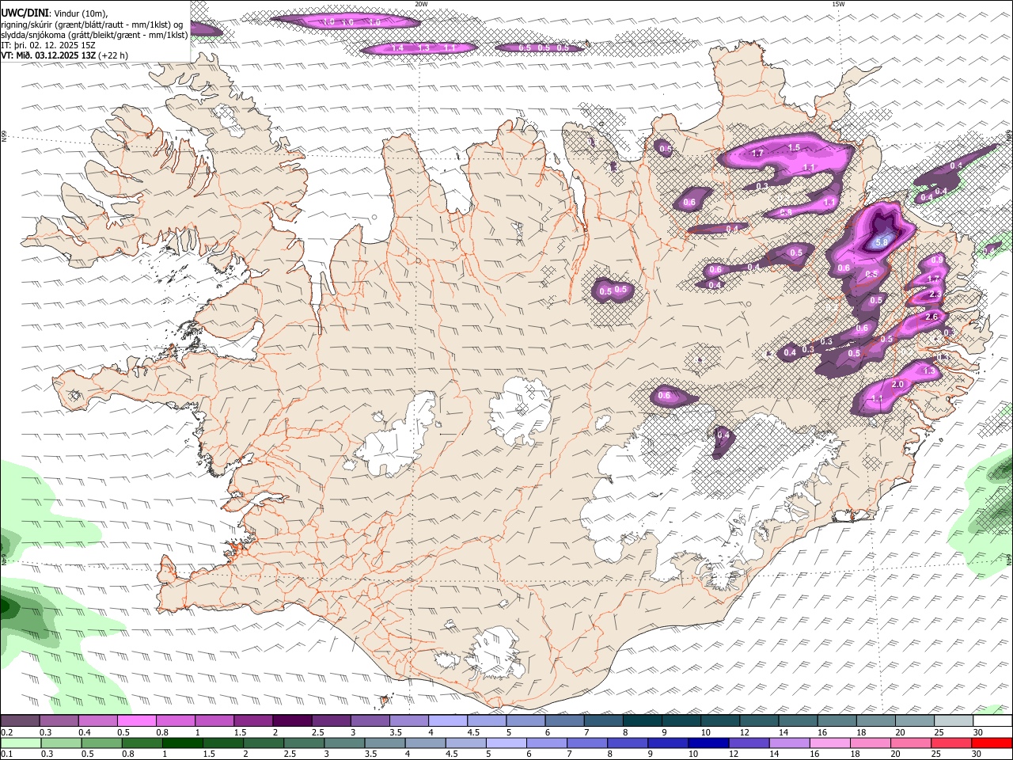Image resolution: width=1013 pixels, height=760 pixels.
Task: Click the 0.2 label on the upper color scale
Action: tap(6, 732)
